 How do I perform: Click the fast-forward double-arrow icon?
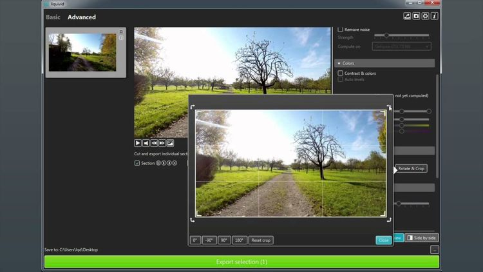[162, 143]
